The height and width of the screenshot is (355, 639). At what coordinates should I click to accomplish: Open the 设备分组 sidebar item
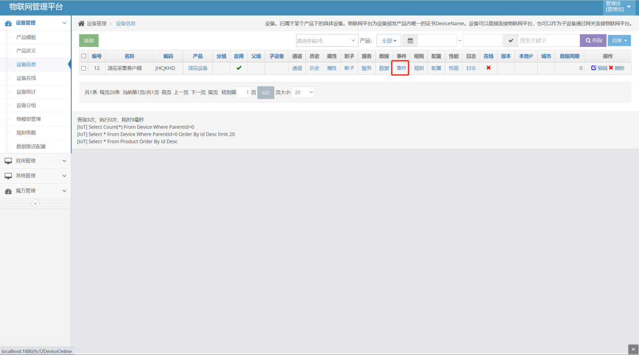point(26,105)
